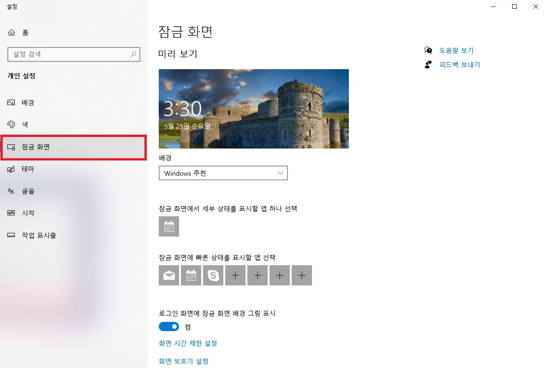Open the 시작 settings page
The height and width of the screenshot is (368, 545).
click(74, 213)
